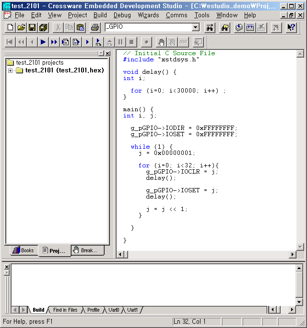Open the Window menu
Viewport: 307px width, 328px height.
[227, 15]
